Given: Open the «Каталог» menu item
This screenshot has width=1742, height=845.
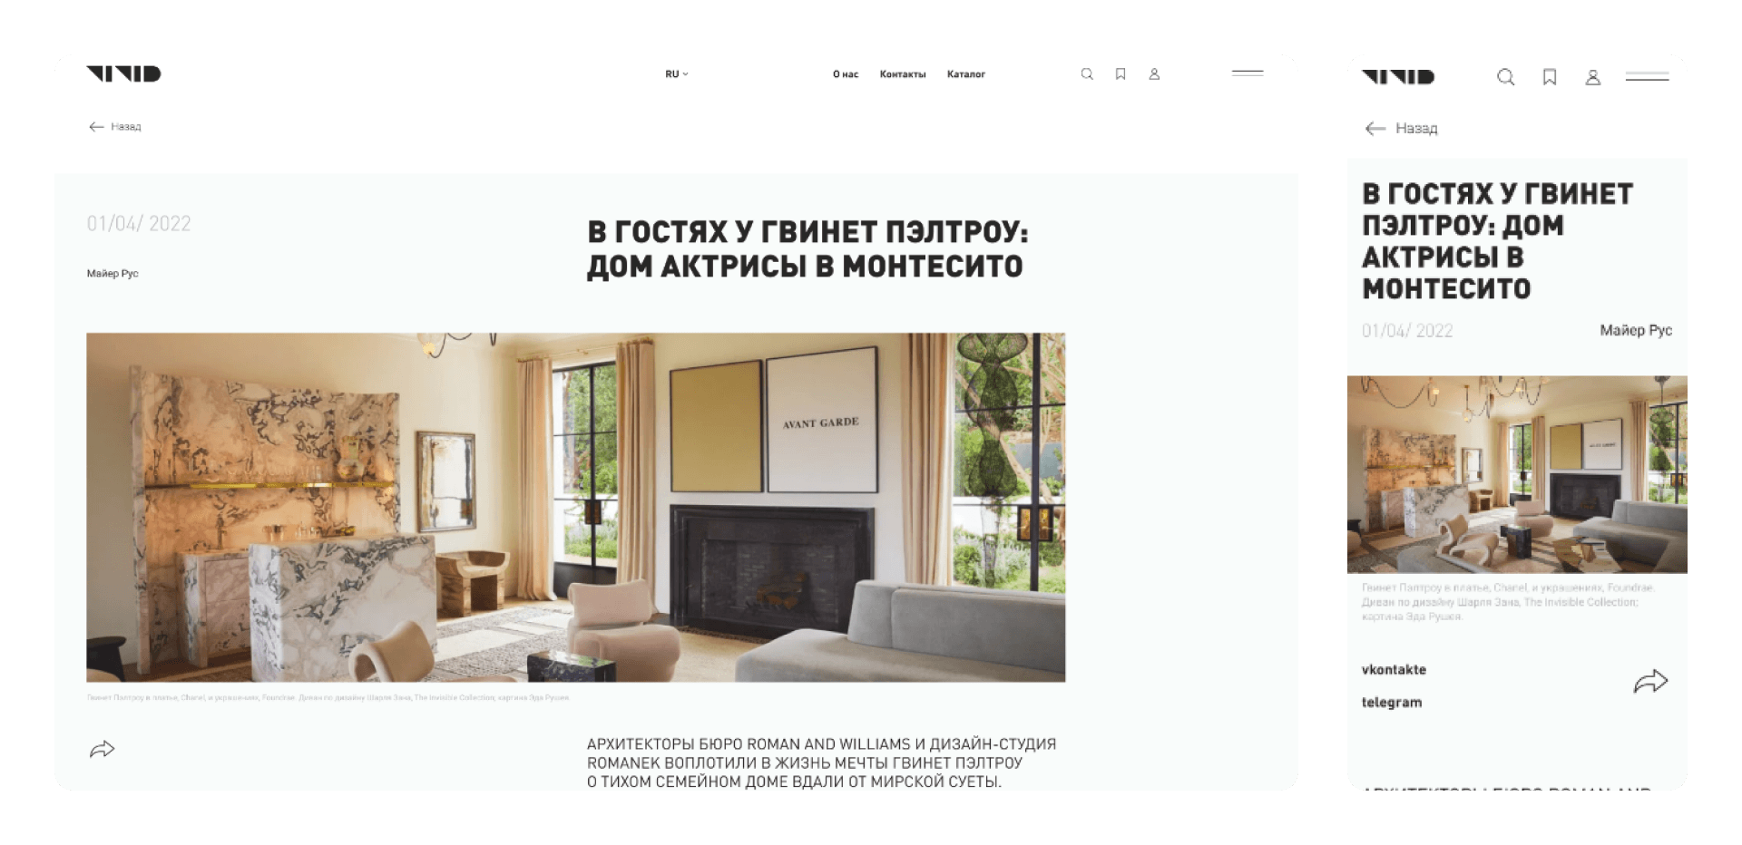Looking at the screenshot, I should (965, 74).
